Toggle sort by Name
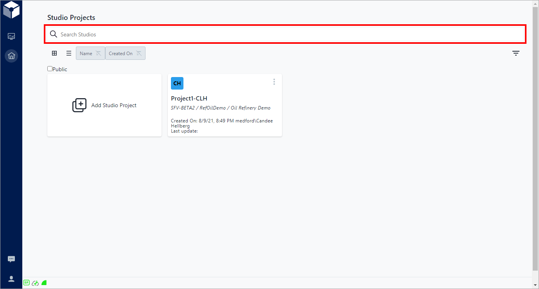Screen dimensions: 539x289 [90, 54]
